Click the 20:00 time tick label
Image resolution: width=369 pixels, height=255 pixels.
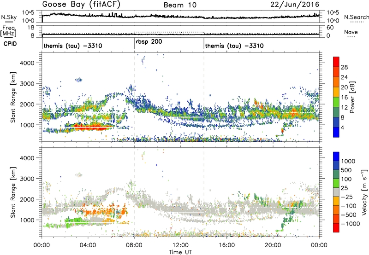click(273, 245)
